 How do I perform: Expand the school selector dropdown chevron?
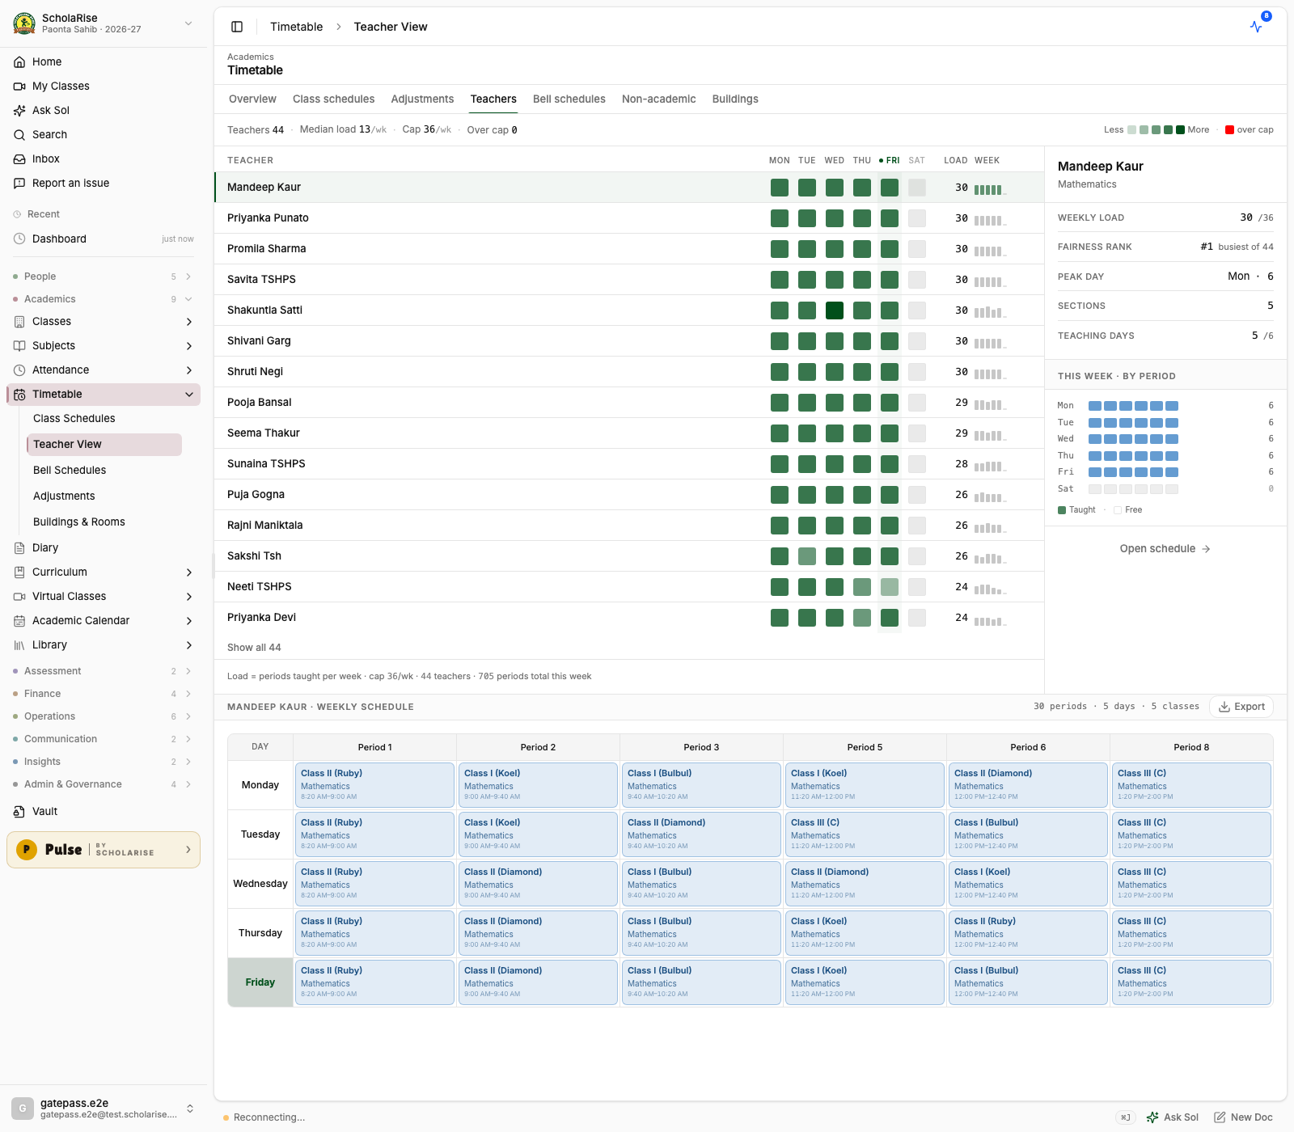(x=188, y=23)
